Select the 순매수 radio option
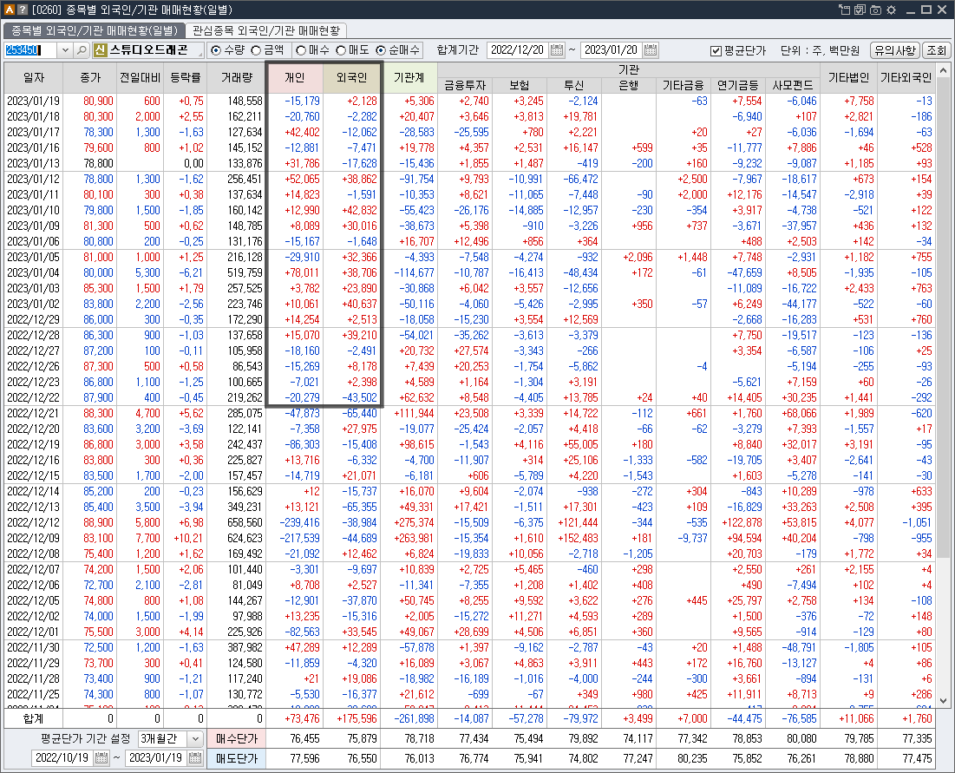 pos(382,50)
